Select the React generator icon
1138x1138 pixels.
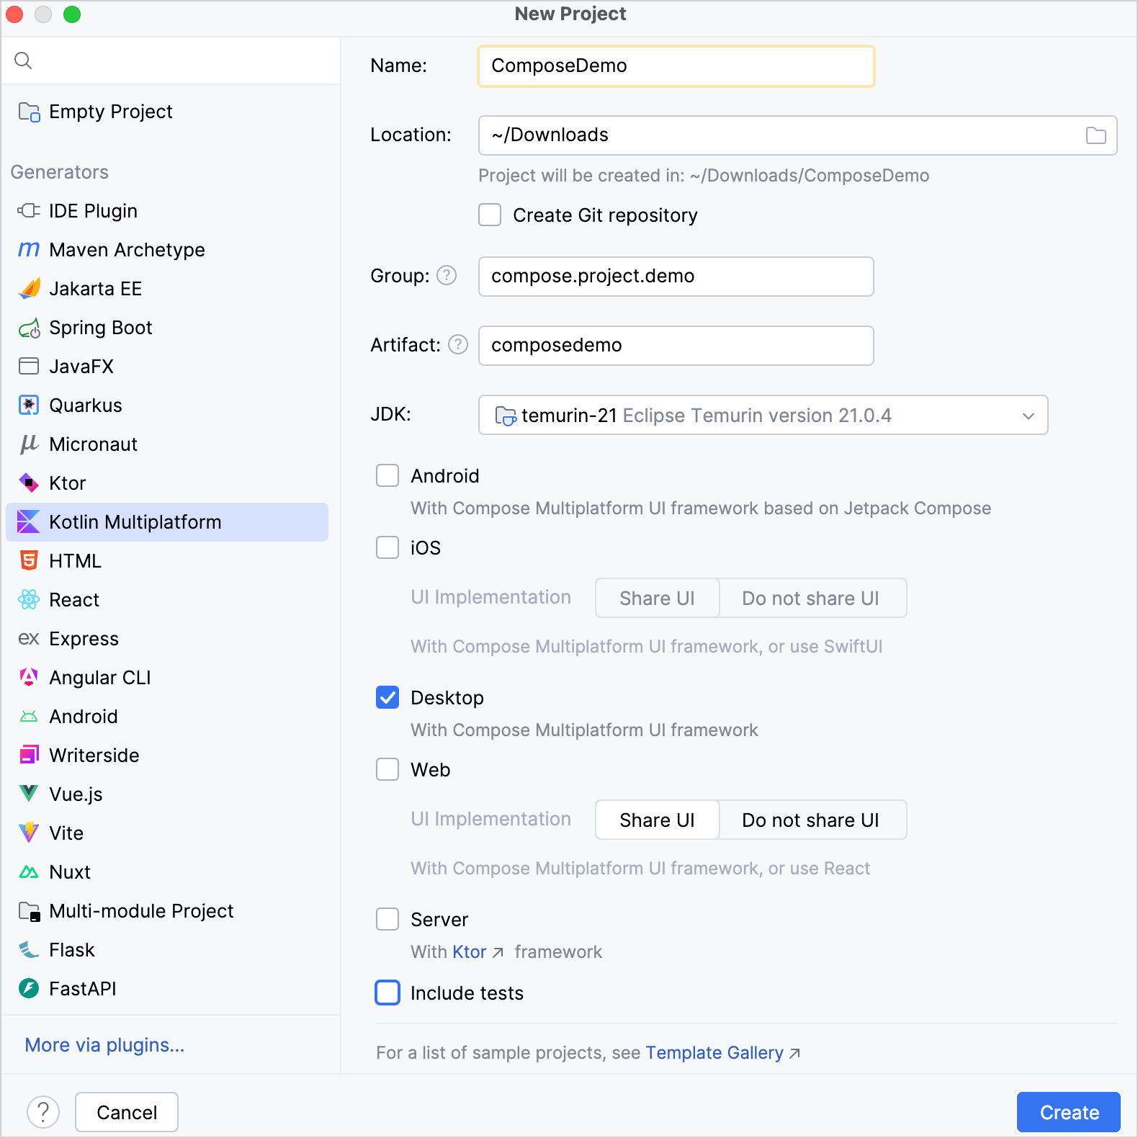[29, 600]
